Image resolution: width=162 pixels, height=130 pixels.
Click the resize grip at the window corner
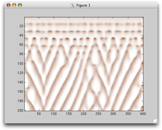[156, 121]
